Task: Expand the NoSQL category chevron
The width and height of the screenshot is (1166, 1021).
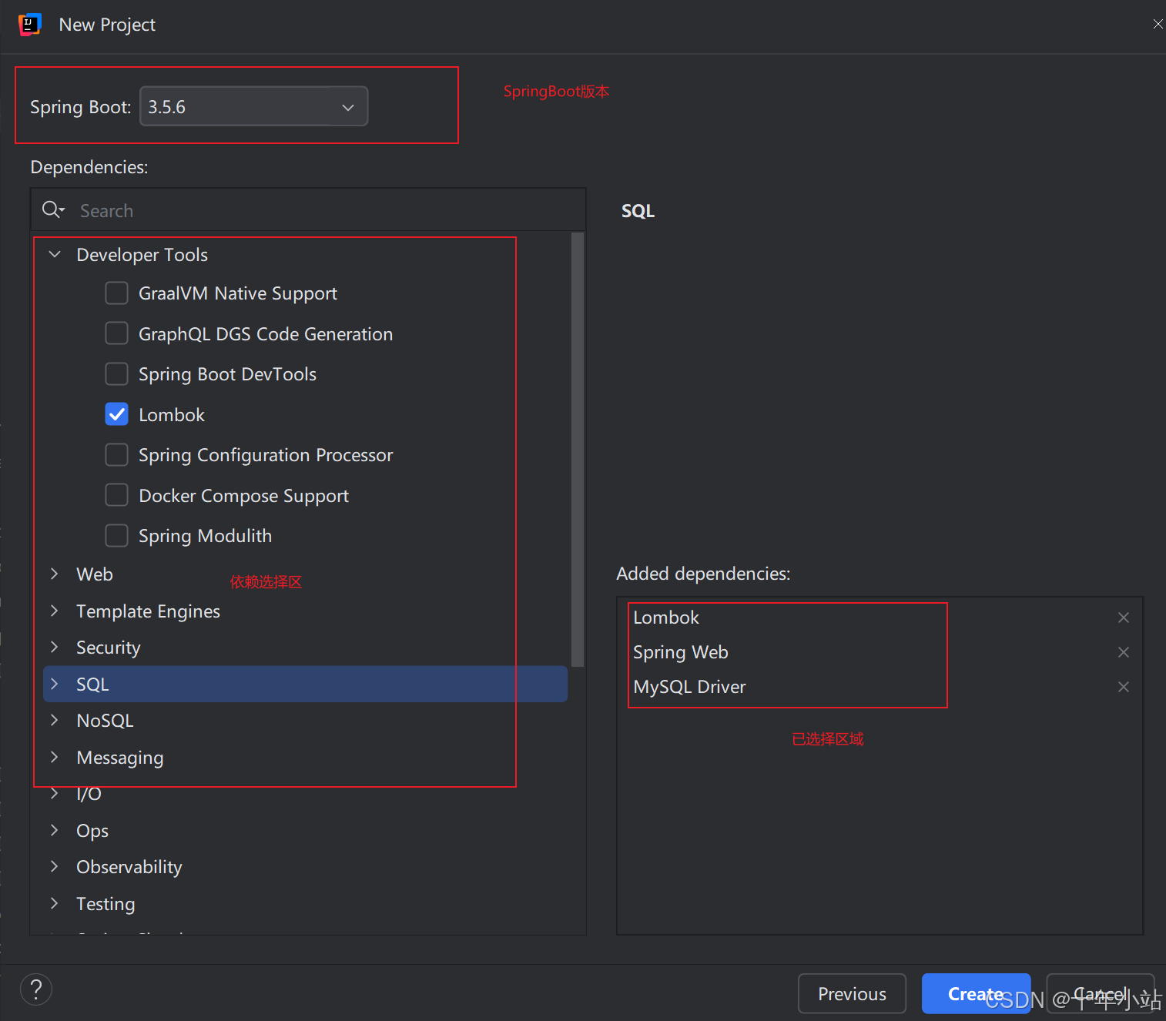Action: click(x=55, y=720)
